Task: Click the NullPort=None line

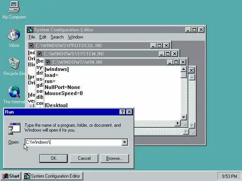Action: coord(62,87)
